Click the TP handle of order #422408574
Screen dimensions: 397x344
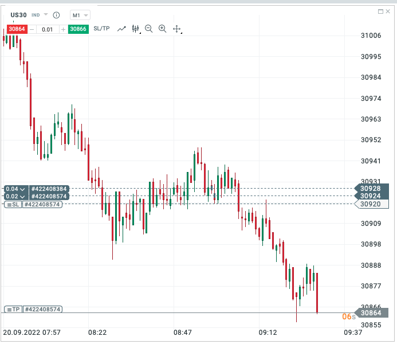pyautogui.click(x=13, y=309)
